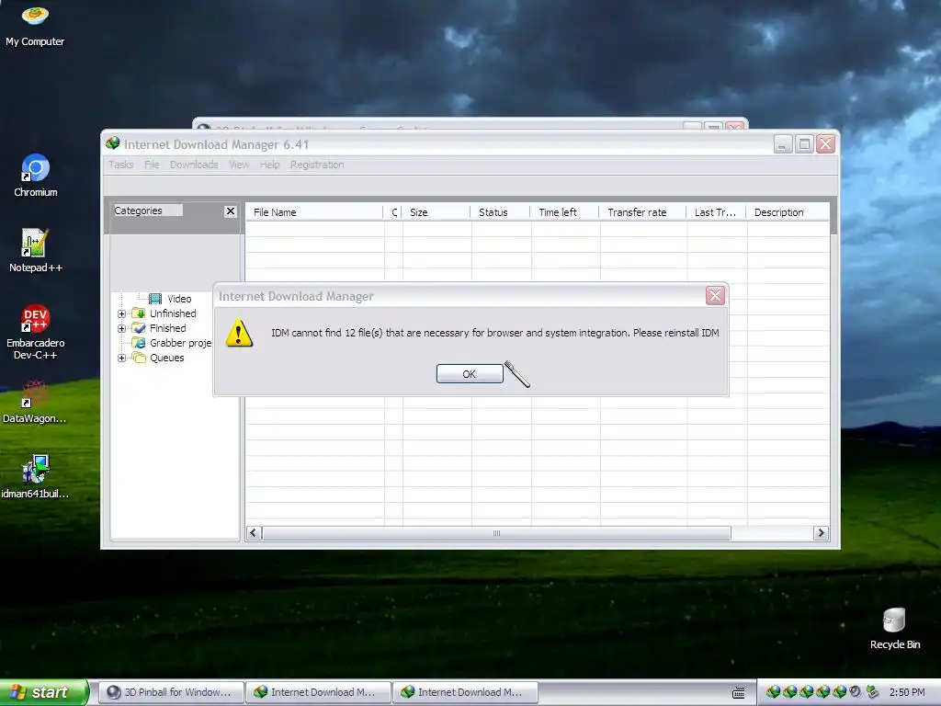
Task: Select the Video category
Action: tap(171, 299)
